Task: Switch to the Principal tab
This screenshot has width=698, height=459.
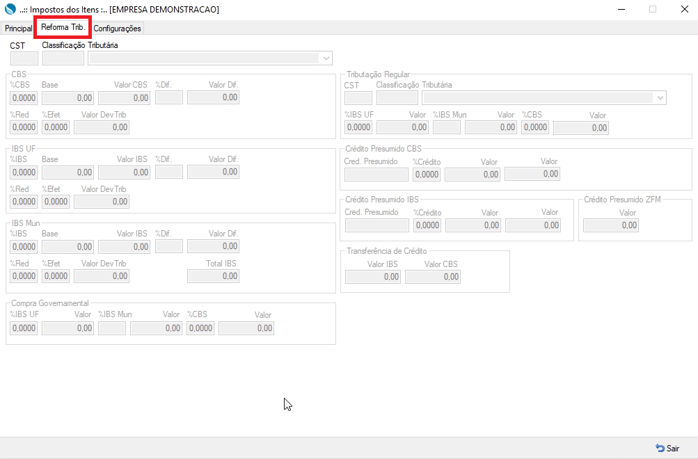Action: (18, 29)
